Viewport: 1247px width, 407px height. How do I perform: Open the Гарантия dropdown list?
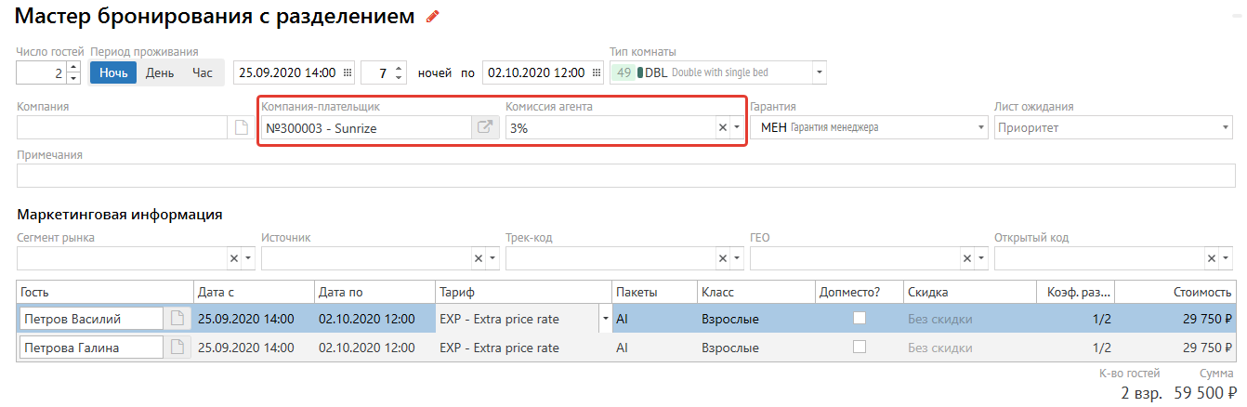(981, 128)
